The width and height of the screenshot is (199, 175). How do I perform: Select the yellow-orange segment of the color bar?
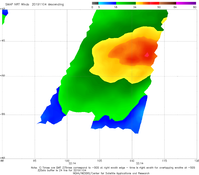click(143, 3)
